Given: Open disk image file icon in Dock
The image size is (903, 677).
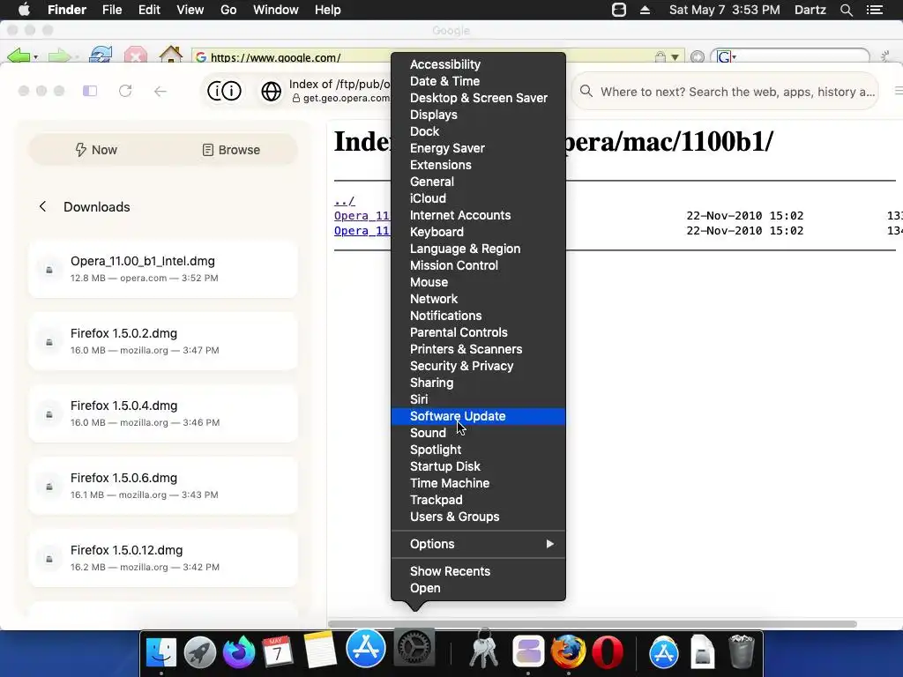Looking at the screenshot, I should click(703, 653).
